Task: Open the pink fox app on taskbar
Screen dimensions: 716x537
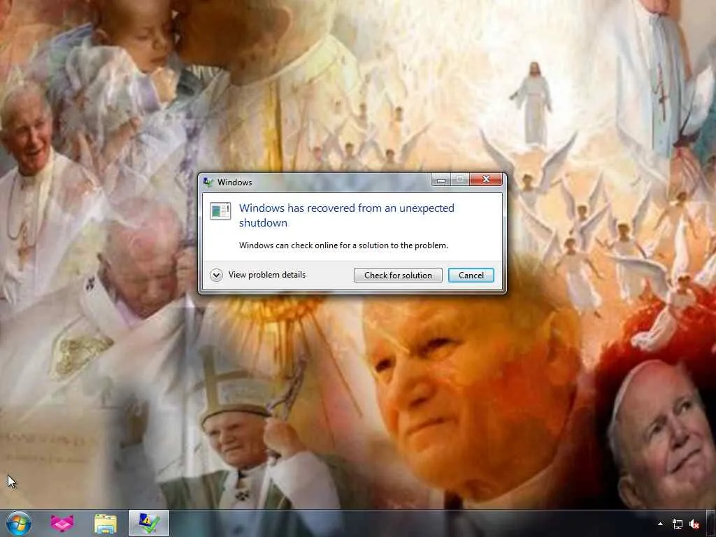Action: [62, 523]
